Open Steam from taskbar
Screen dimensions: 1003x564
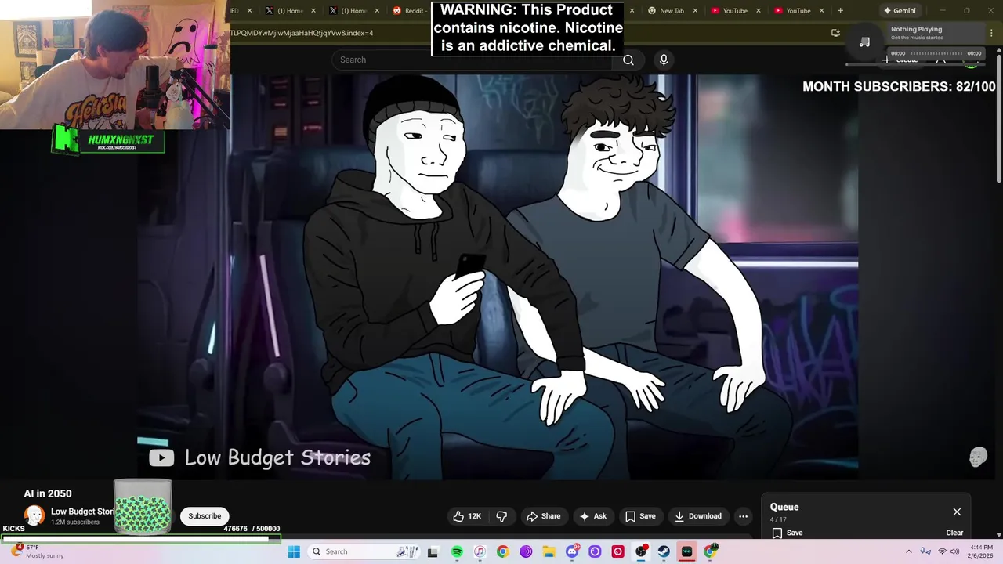coord(664,551)
